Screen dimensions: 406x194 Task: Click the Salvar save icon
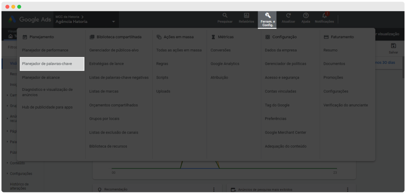click(393, 46)
